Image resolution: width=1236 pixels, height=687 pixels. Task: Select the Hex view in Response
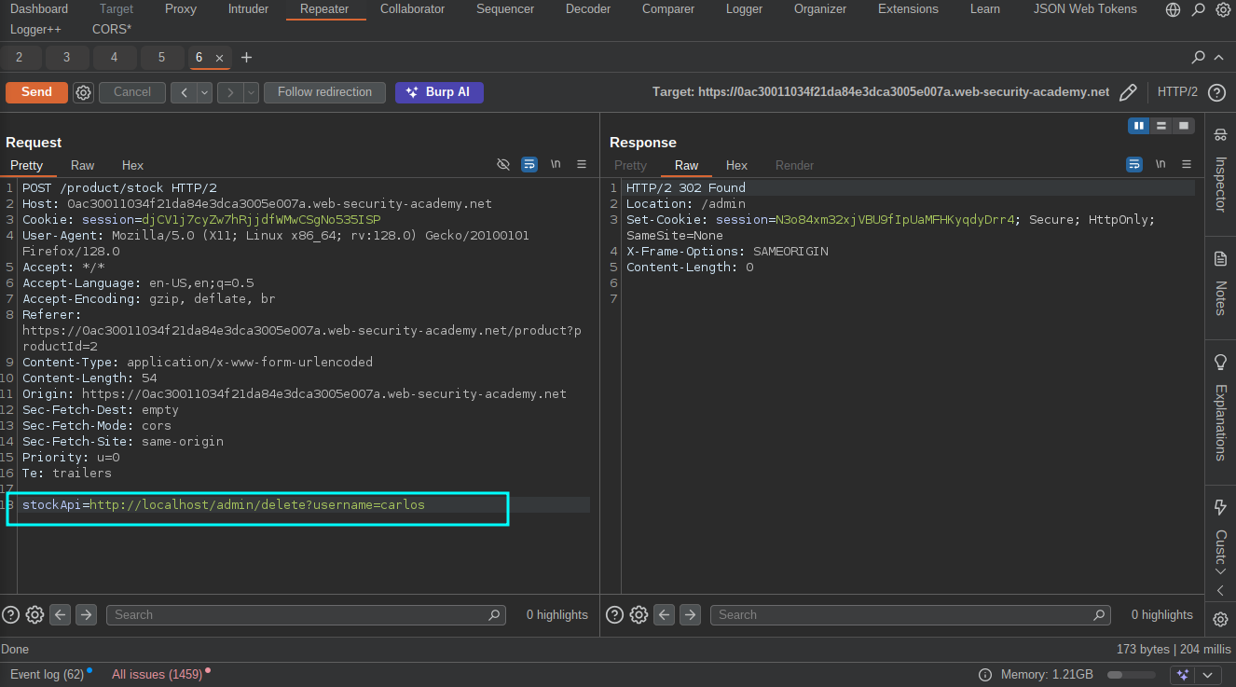click(736, 165)
